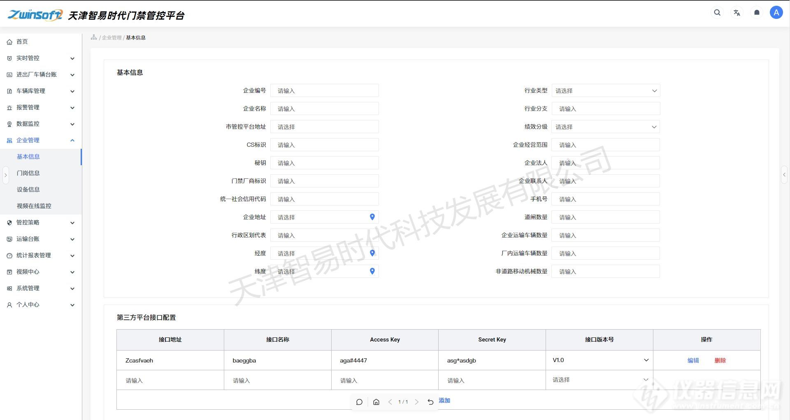The width and height of the screenshot is (790, 420).
Task: Click the 手机号 input field
Action: 606,199
